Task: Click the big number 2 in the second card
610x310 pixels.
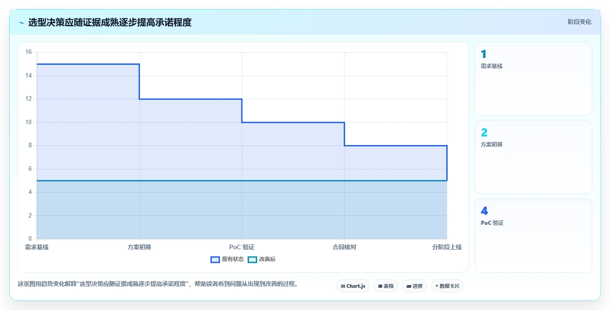Action: coord(484,133)
